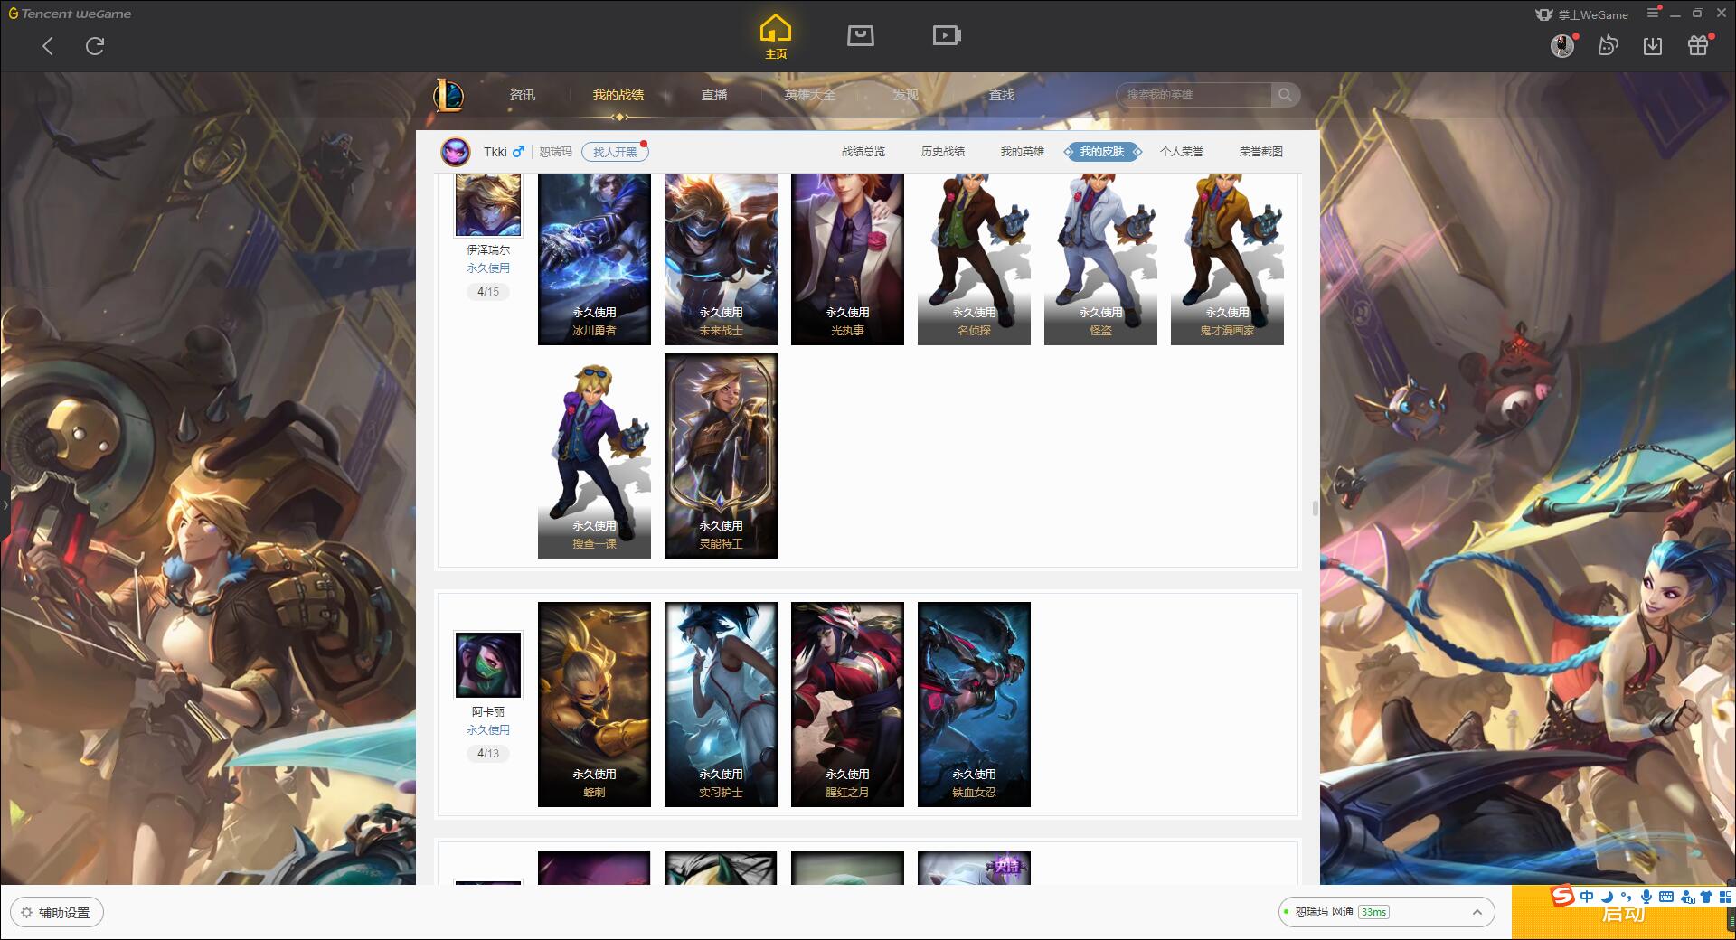Open the 我的战绩 tab
This screenshot has width=1736, height=940.
pyautogui.click(x=618, y=95)
